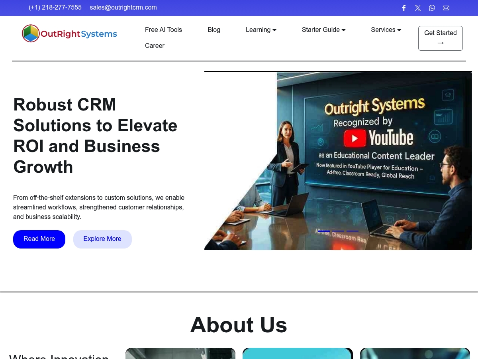Viewport: 478px width, 359px height.
Task: Select the second carousel slide indicator
Action: [338, 231]
